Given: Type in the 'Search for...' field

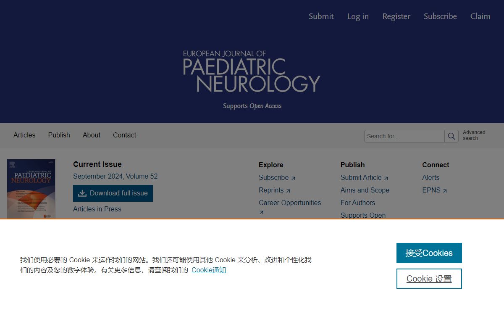Looking at the screenshot, I should pyautogui.click(x=404, y=136).
